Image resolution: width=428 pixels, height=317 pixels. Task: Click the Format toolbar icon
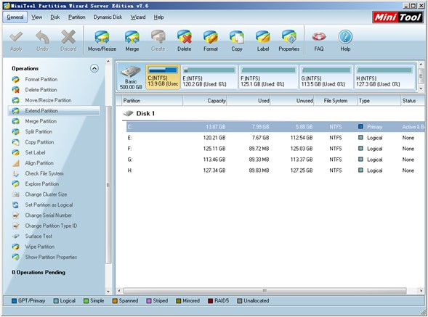[211, 37]
